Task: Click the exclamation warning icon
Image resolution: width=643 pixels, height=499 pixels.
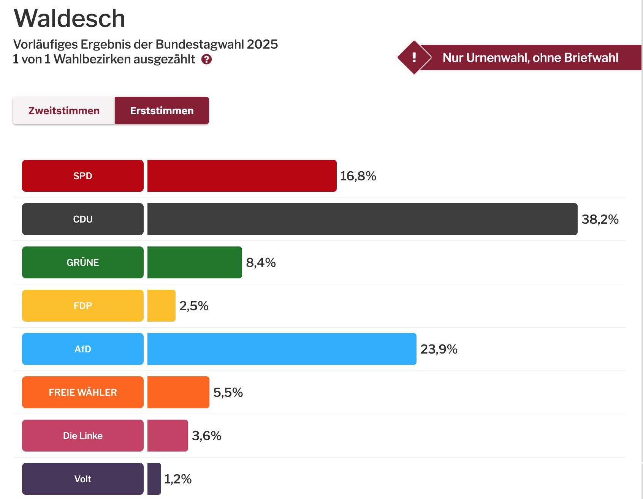Action: coord(414,57)
